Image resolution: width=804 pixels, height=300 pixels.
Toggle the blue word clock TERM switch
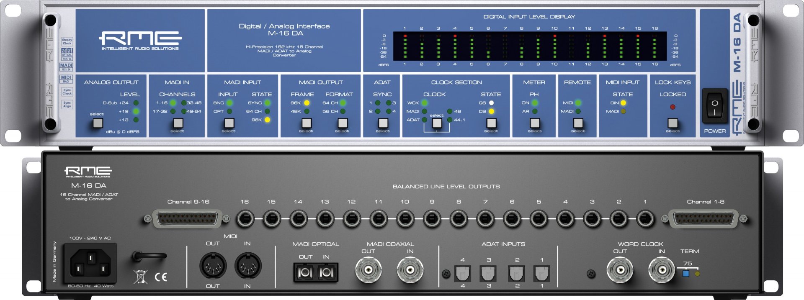tap(686, 274)
